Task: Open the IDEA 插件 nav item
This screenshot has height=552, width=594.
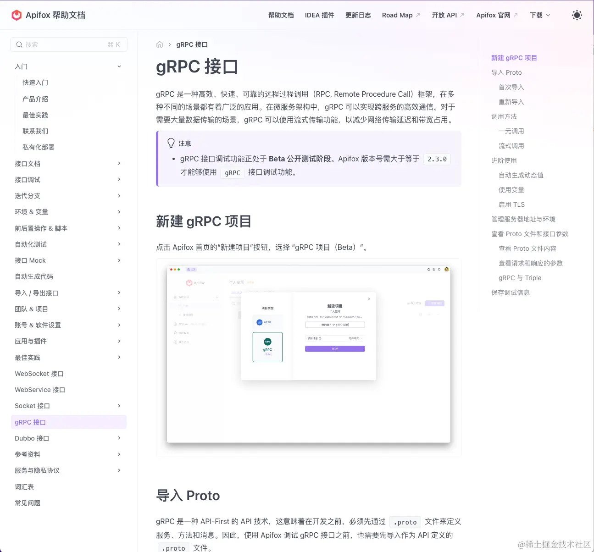Action: point(320,15)
